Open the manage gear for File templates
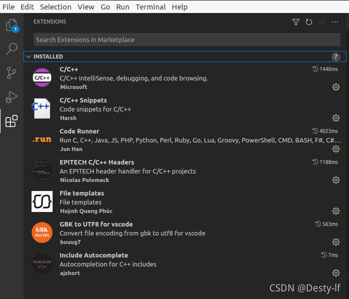The width and height of the screenshot is (349, 299). point(336,211)
